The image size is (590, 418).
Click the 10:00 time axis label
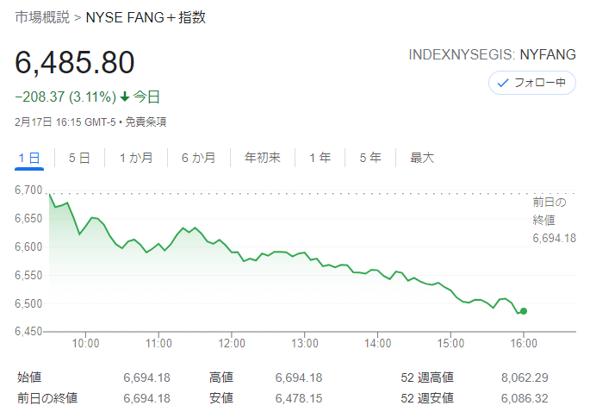(x=86, y=343)
